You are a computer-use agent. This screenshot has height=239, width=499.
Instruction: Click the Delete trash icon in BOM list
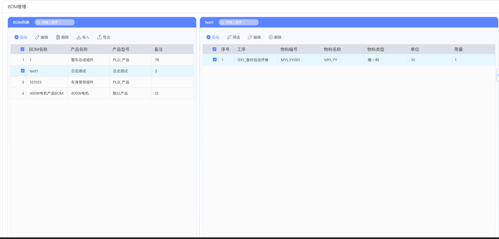click(58, 37)
